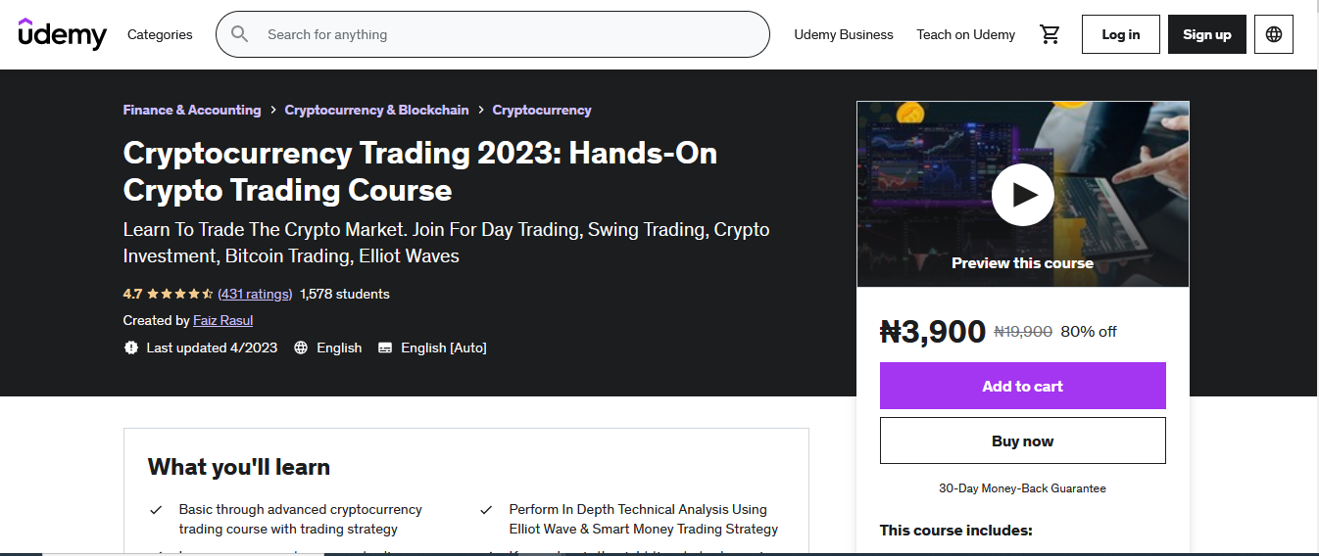
Task: Open Teach on Udemy link
Action: tap(966, 34)
